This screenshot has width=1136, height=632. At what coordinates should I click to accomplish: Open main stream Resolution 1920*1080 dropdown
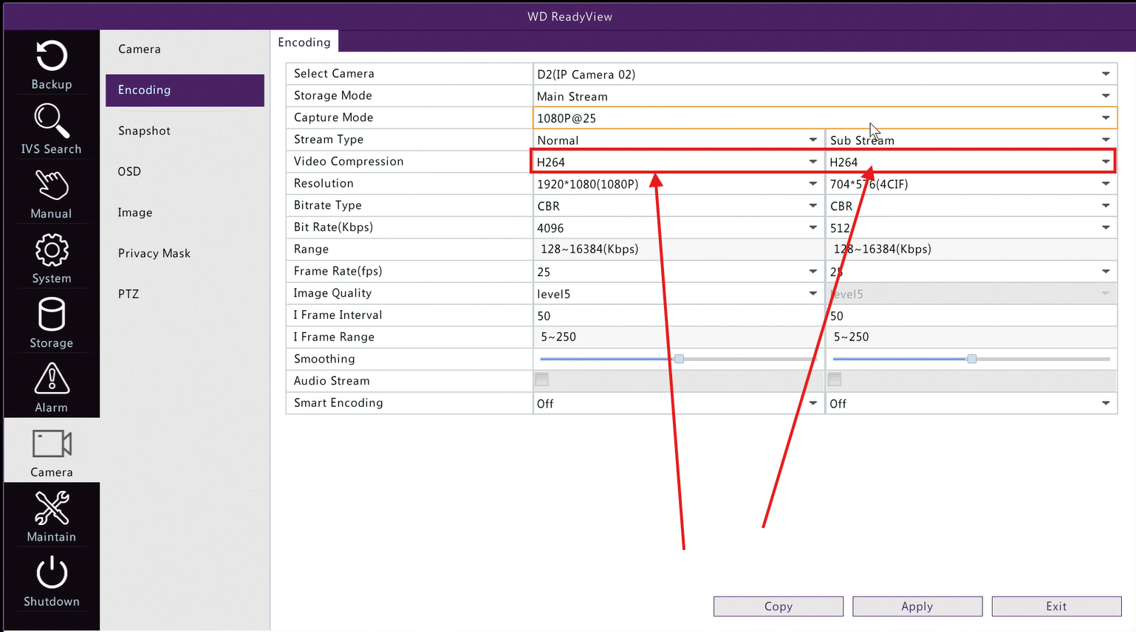point(677,184)
